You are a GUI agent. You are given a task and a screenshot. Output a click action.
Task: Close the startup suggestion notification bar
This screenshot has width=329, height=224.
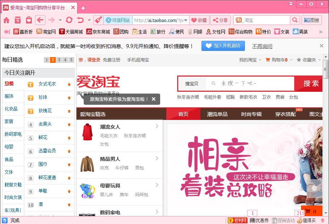321,46
